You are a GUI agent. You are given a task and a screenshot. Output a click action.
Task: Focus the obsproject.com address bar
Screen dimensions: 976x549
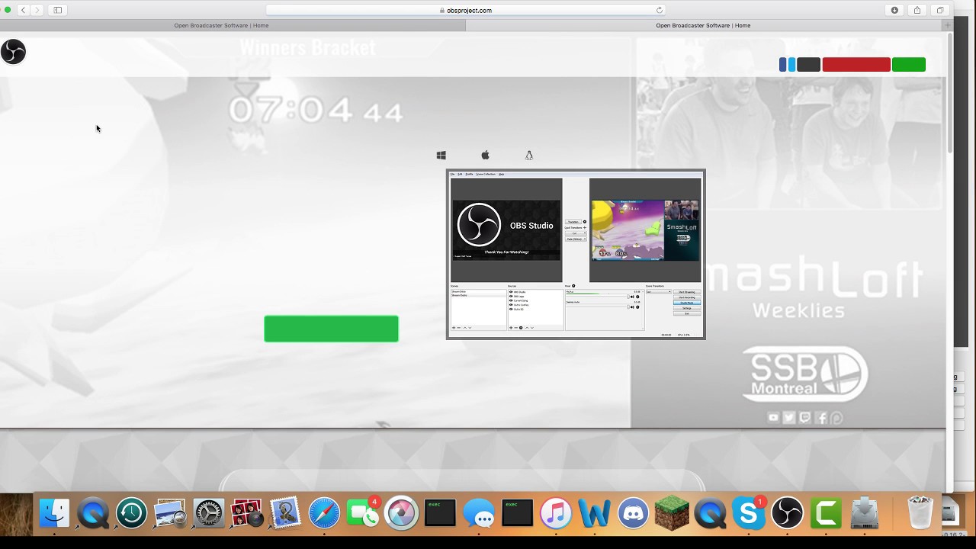point(465,10)
